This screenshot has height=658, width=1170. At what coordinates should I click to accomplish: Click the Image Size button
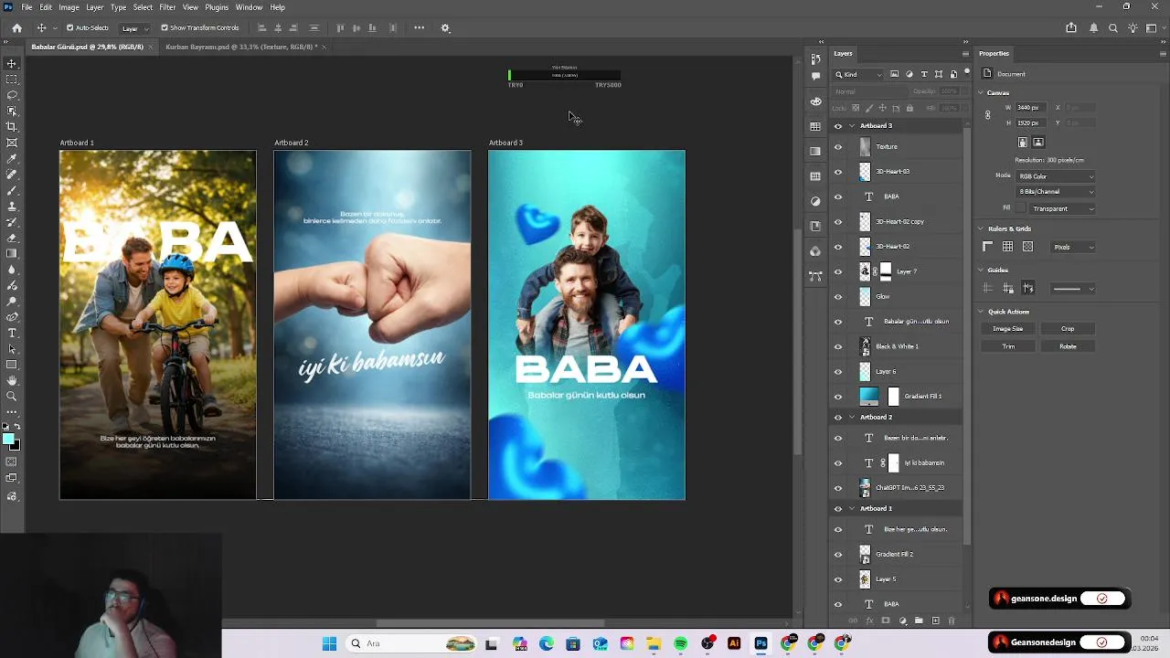(x=1008, y=328)
